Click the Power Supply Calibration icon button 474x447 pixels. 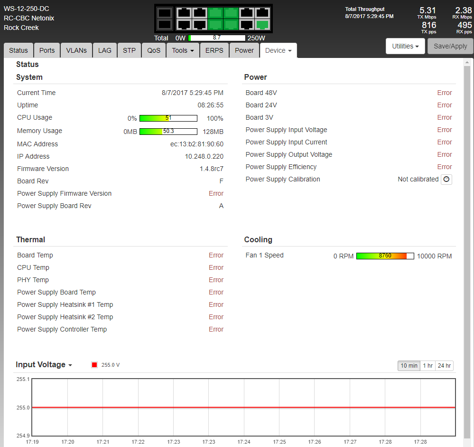click(x=446, y=179)
